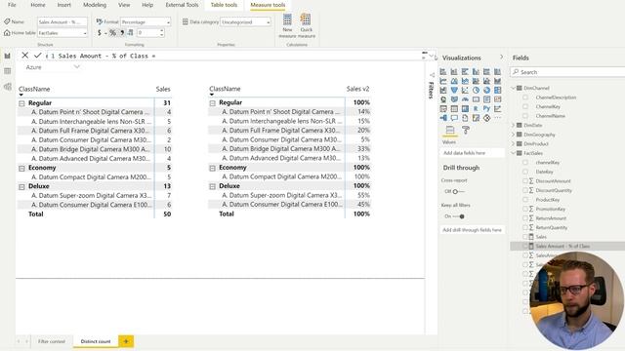Select the funnel visual
This screenshot has height=351, width=625.
454,90
